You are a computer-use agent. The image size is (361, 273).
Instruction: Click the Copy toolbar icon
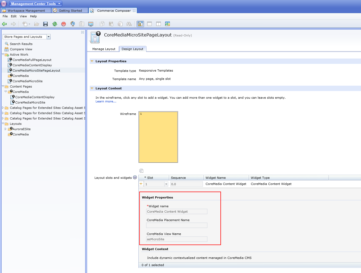pyautogui.click(x=102, y=24)
